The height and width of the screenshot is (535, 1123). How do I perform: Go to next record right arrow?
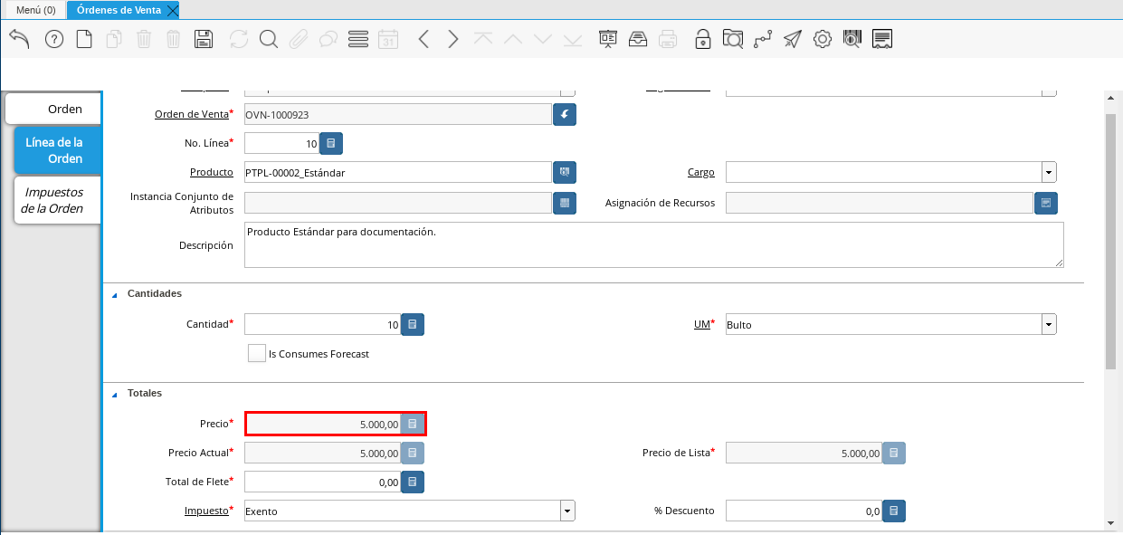(453, 39)
